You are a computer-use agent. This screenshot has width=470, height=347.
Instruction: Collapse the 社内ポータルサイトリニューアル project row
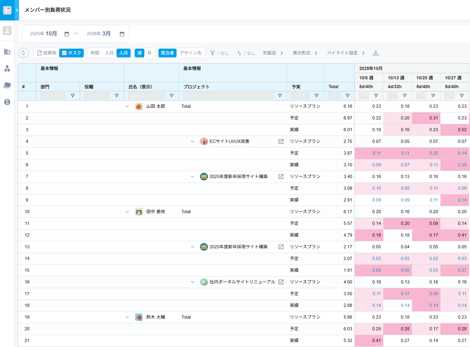click(x=192, y=282)
